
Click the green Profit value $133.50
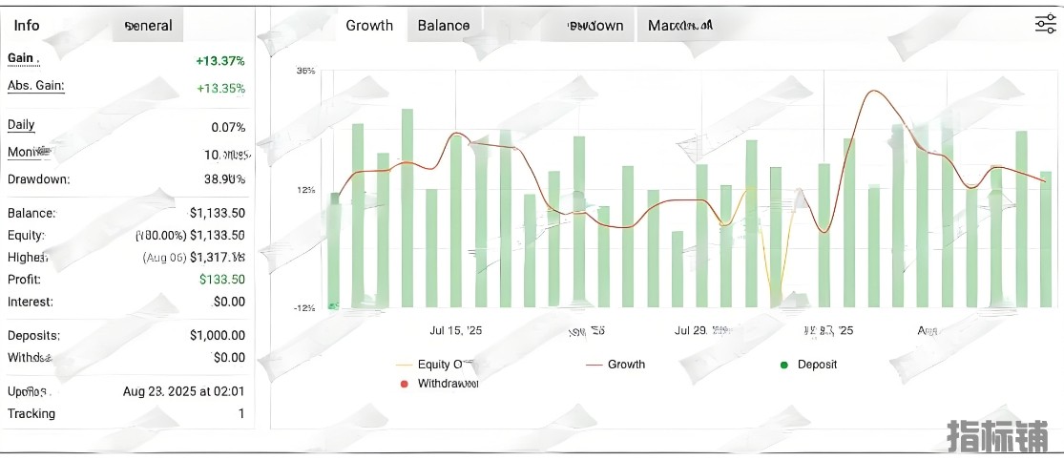[x=221, y=280]
